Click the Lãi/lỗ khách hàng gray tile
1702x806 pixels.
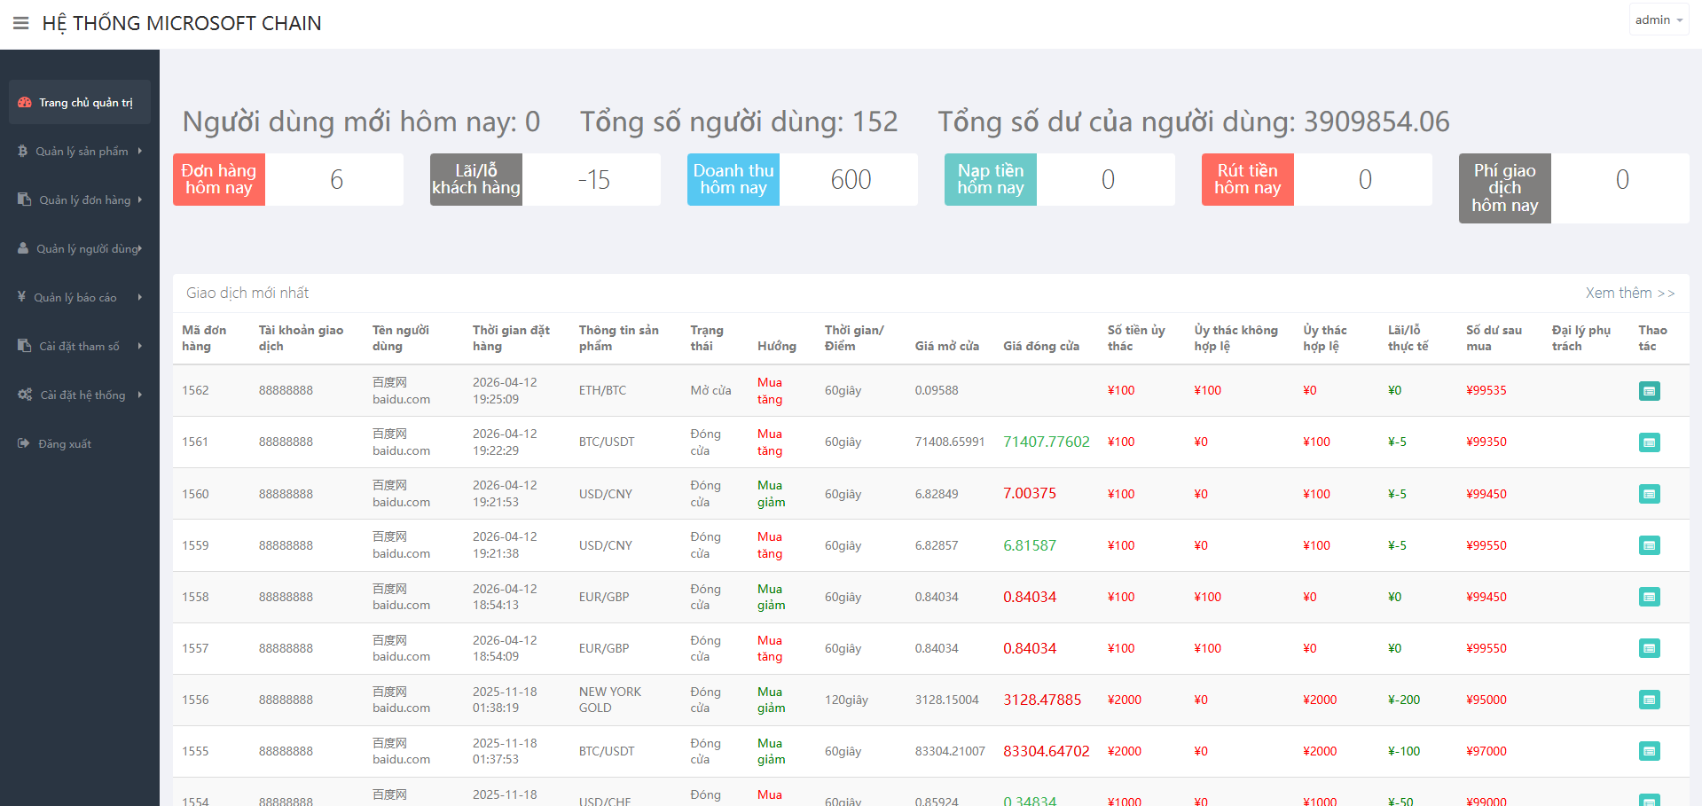(x=476, y=179)
